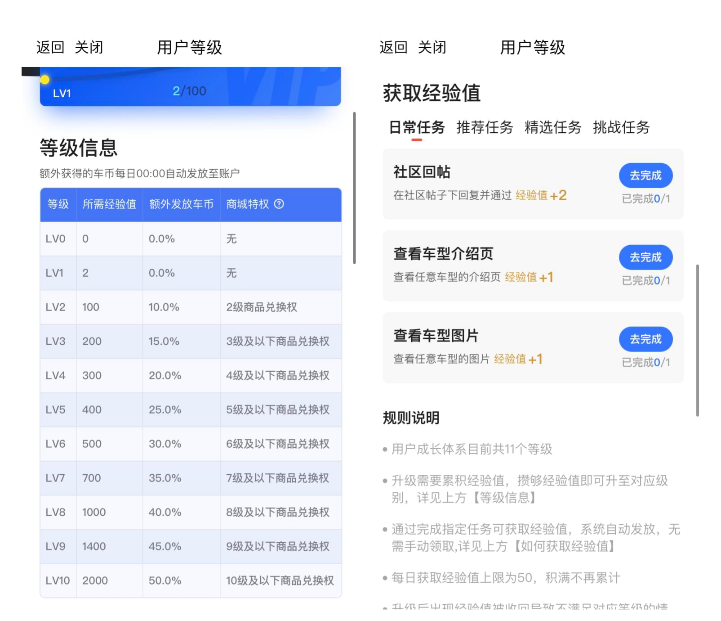Image resolution: width=721 pixels, height=621 pixels.
Task: Open the 精选任务 tab
Action: coord(552,128)
